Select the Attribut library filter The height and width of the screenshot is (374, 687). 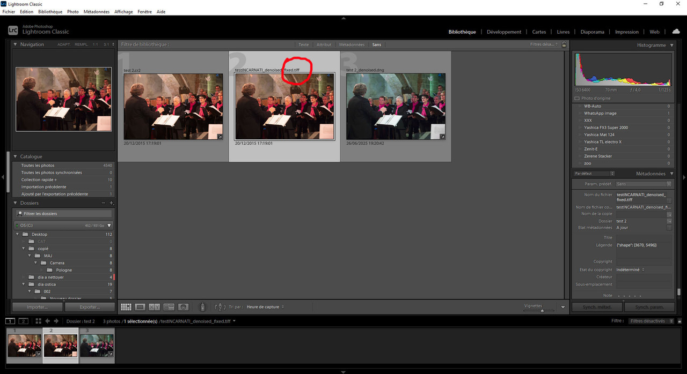[x=324, y=44]
